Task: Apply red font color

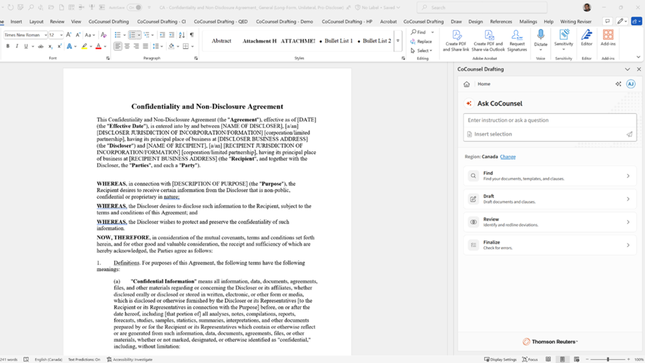Action: 98,46
